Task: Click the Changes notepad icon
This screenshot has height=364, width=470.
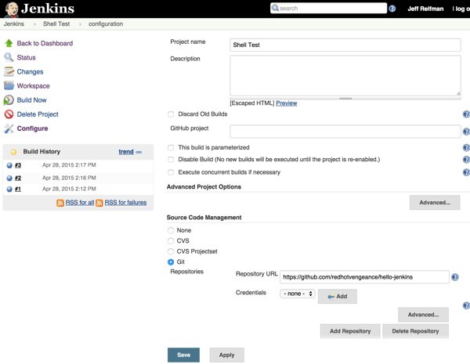Action: click(x=9, y=71)
